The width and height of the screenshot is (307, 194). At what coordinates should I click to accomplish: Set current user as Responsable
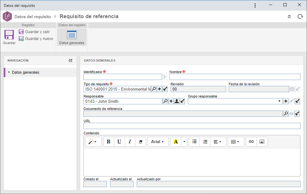coord(177,101)
